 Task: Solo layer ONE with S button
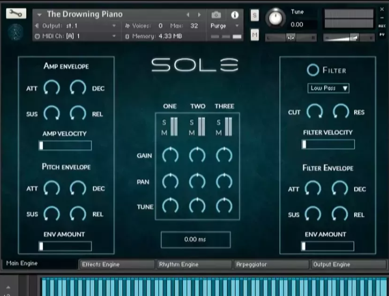164,122
